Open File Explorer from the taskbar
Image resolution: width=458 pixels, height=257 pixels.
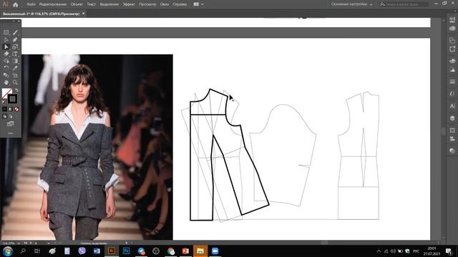(200, 251)
